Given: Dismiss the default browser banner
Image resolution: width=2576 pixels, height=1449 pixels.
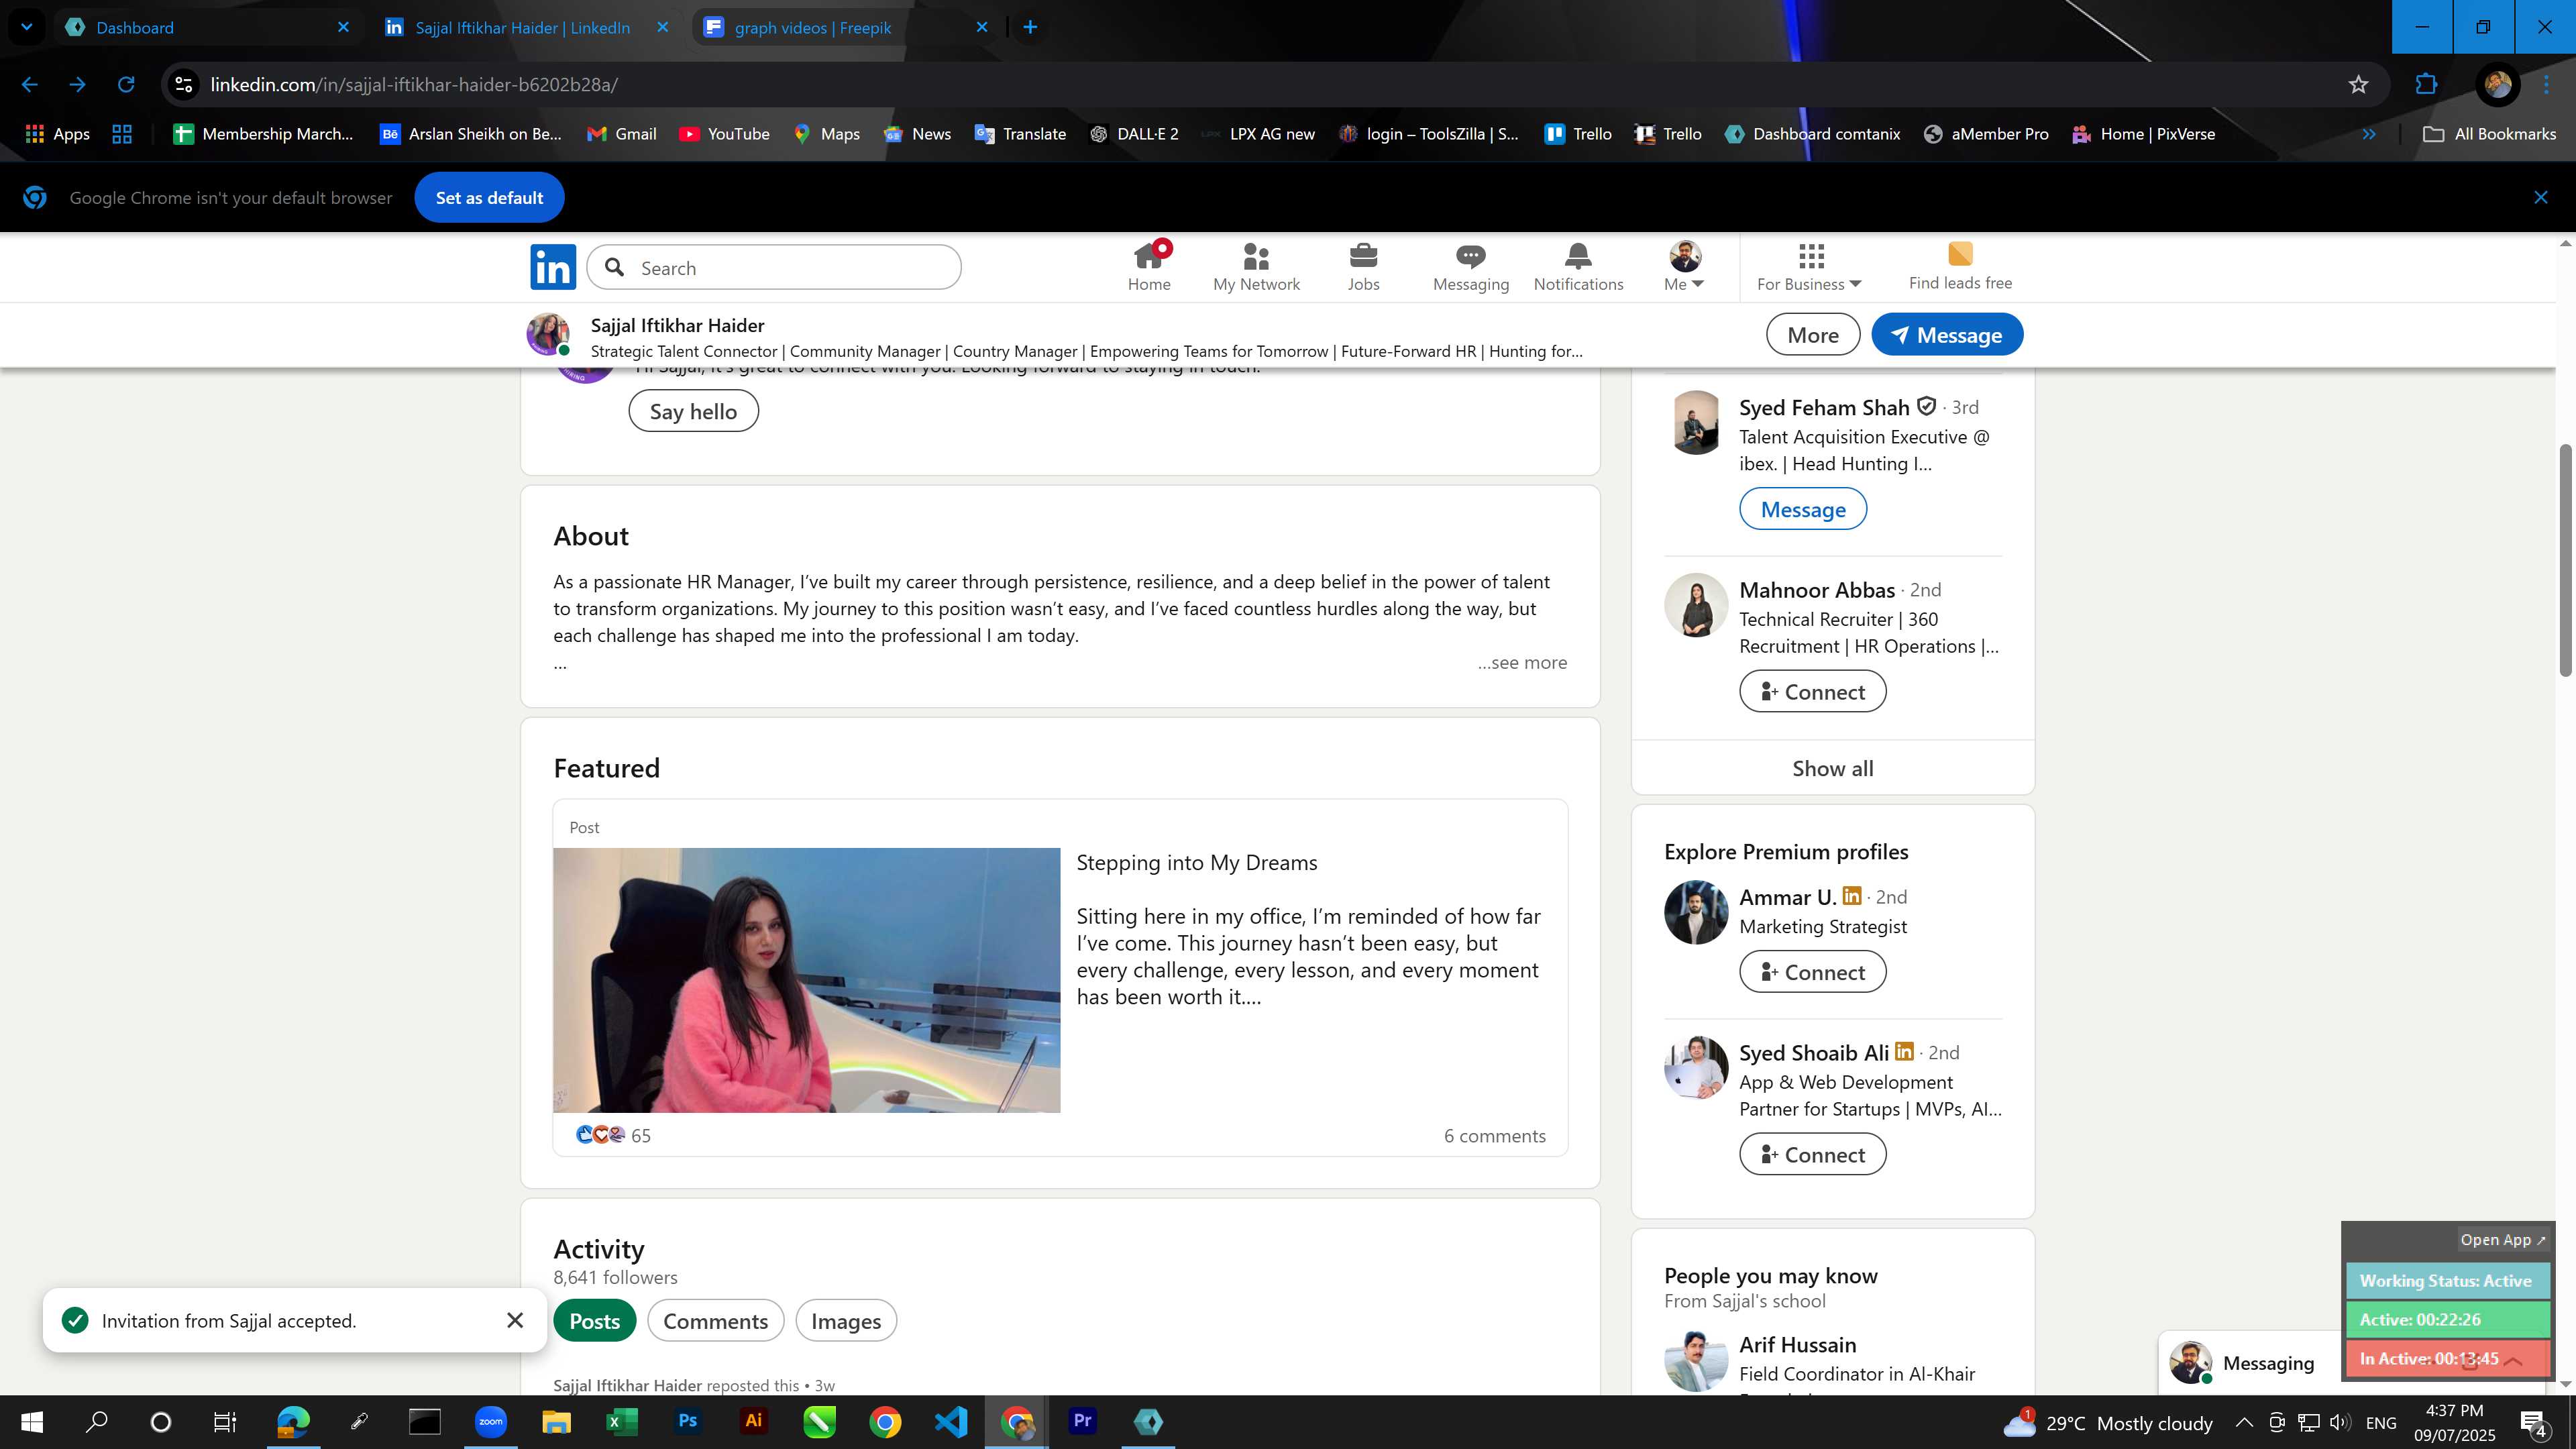Looking at the screenshot, I should pyautogui.click(x=2540, y=198).
